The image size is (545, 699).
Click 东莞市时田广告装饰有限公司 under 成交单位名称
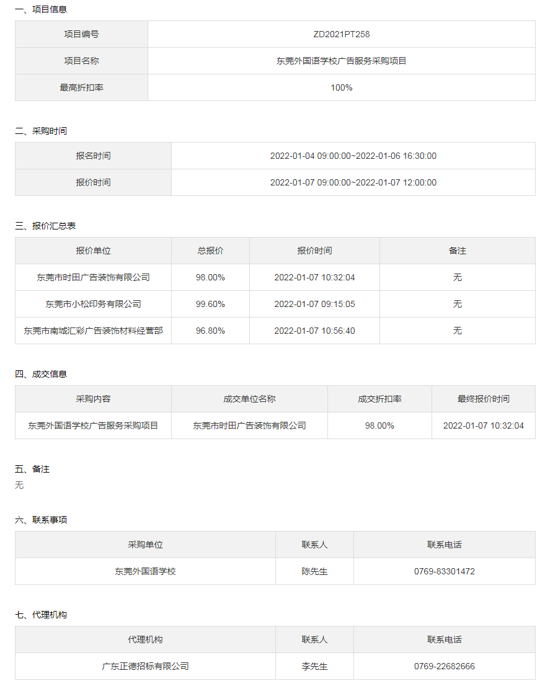[x=249, y=425]
